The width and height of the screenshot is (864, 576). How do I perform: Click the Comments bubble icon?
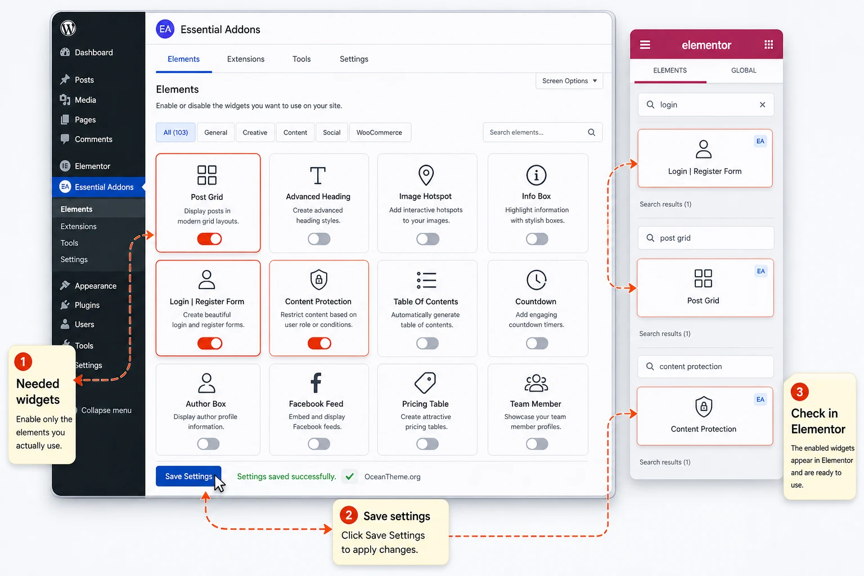coord(65,139)
